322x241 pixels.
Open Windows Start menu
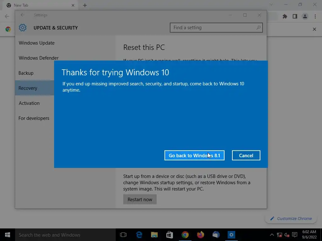pos(8,235)
